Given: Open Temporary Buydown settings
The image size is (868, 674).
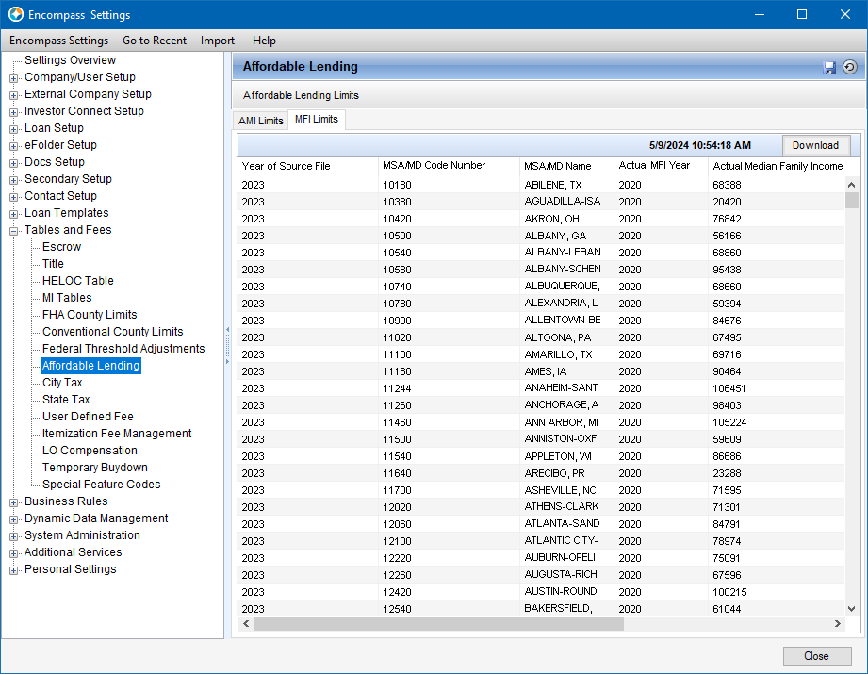Looking at the screenshot, I should [95, 468].
